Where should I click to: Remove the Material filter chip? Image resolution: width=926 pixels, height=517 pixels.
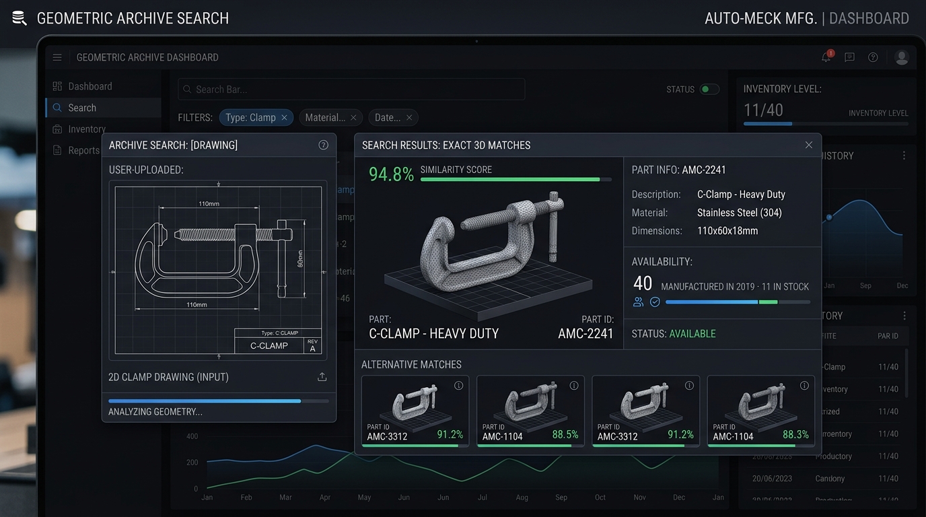coord(353,118)
